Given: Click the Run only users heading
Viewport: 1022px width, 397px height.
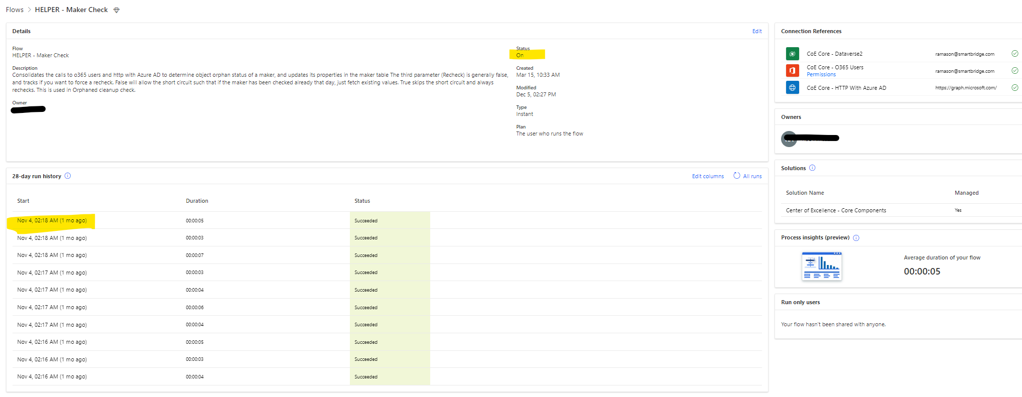Looking at the screenshot, I should pos(800,302).
